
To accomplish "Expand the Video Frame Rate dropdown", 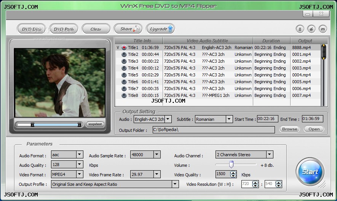I will pyautogui.click(x=157, y=174).
